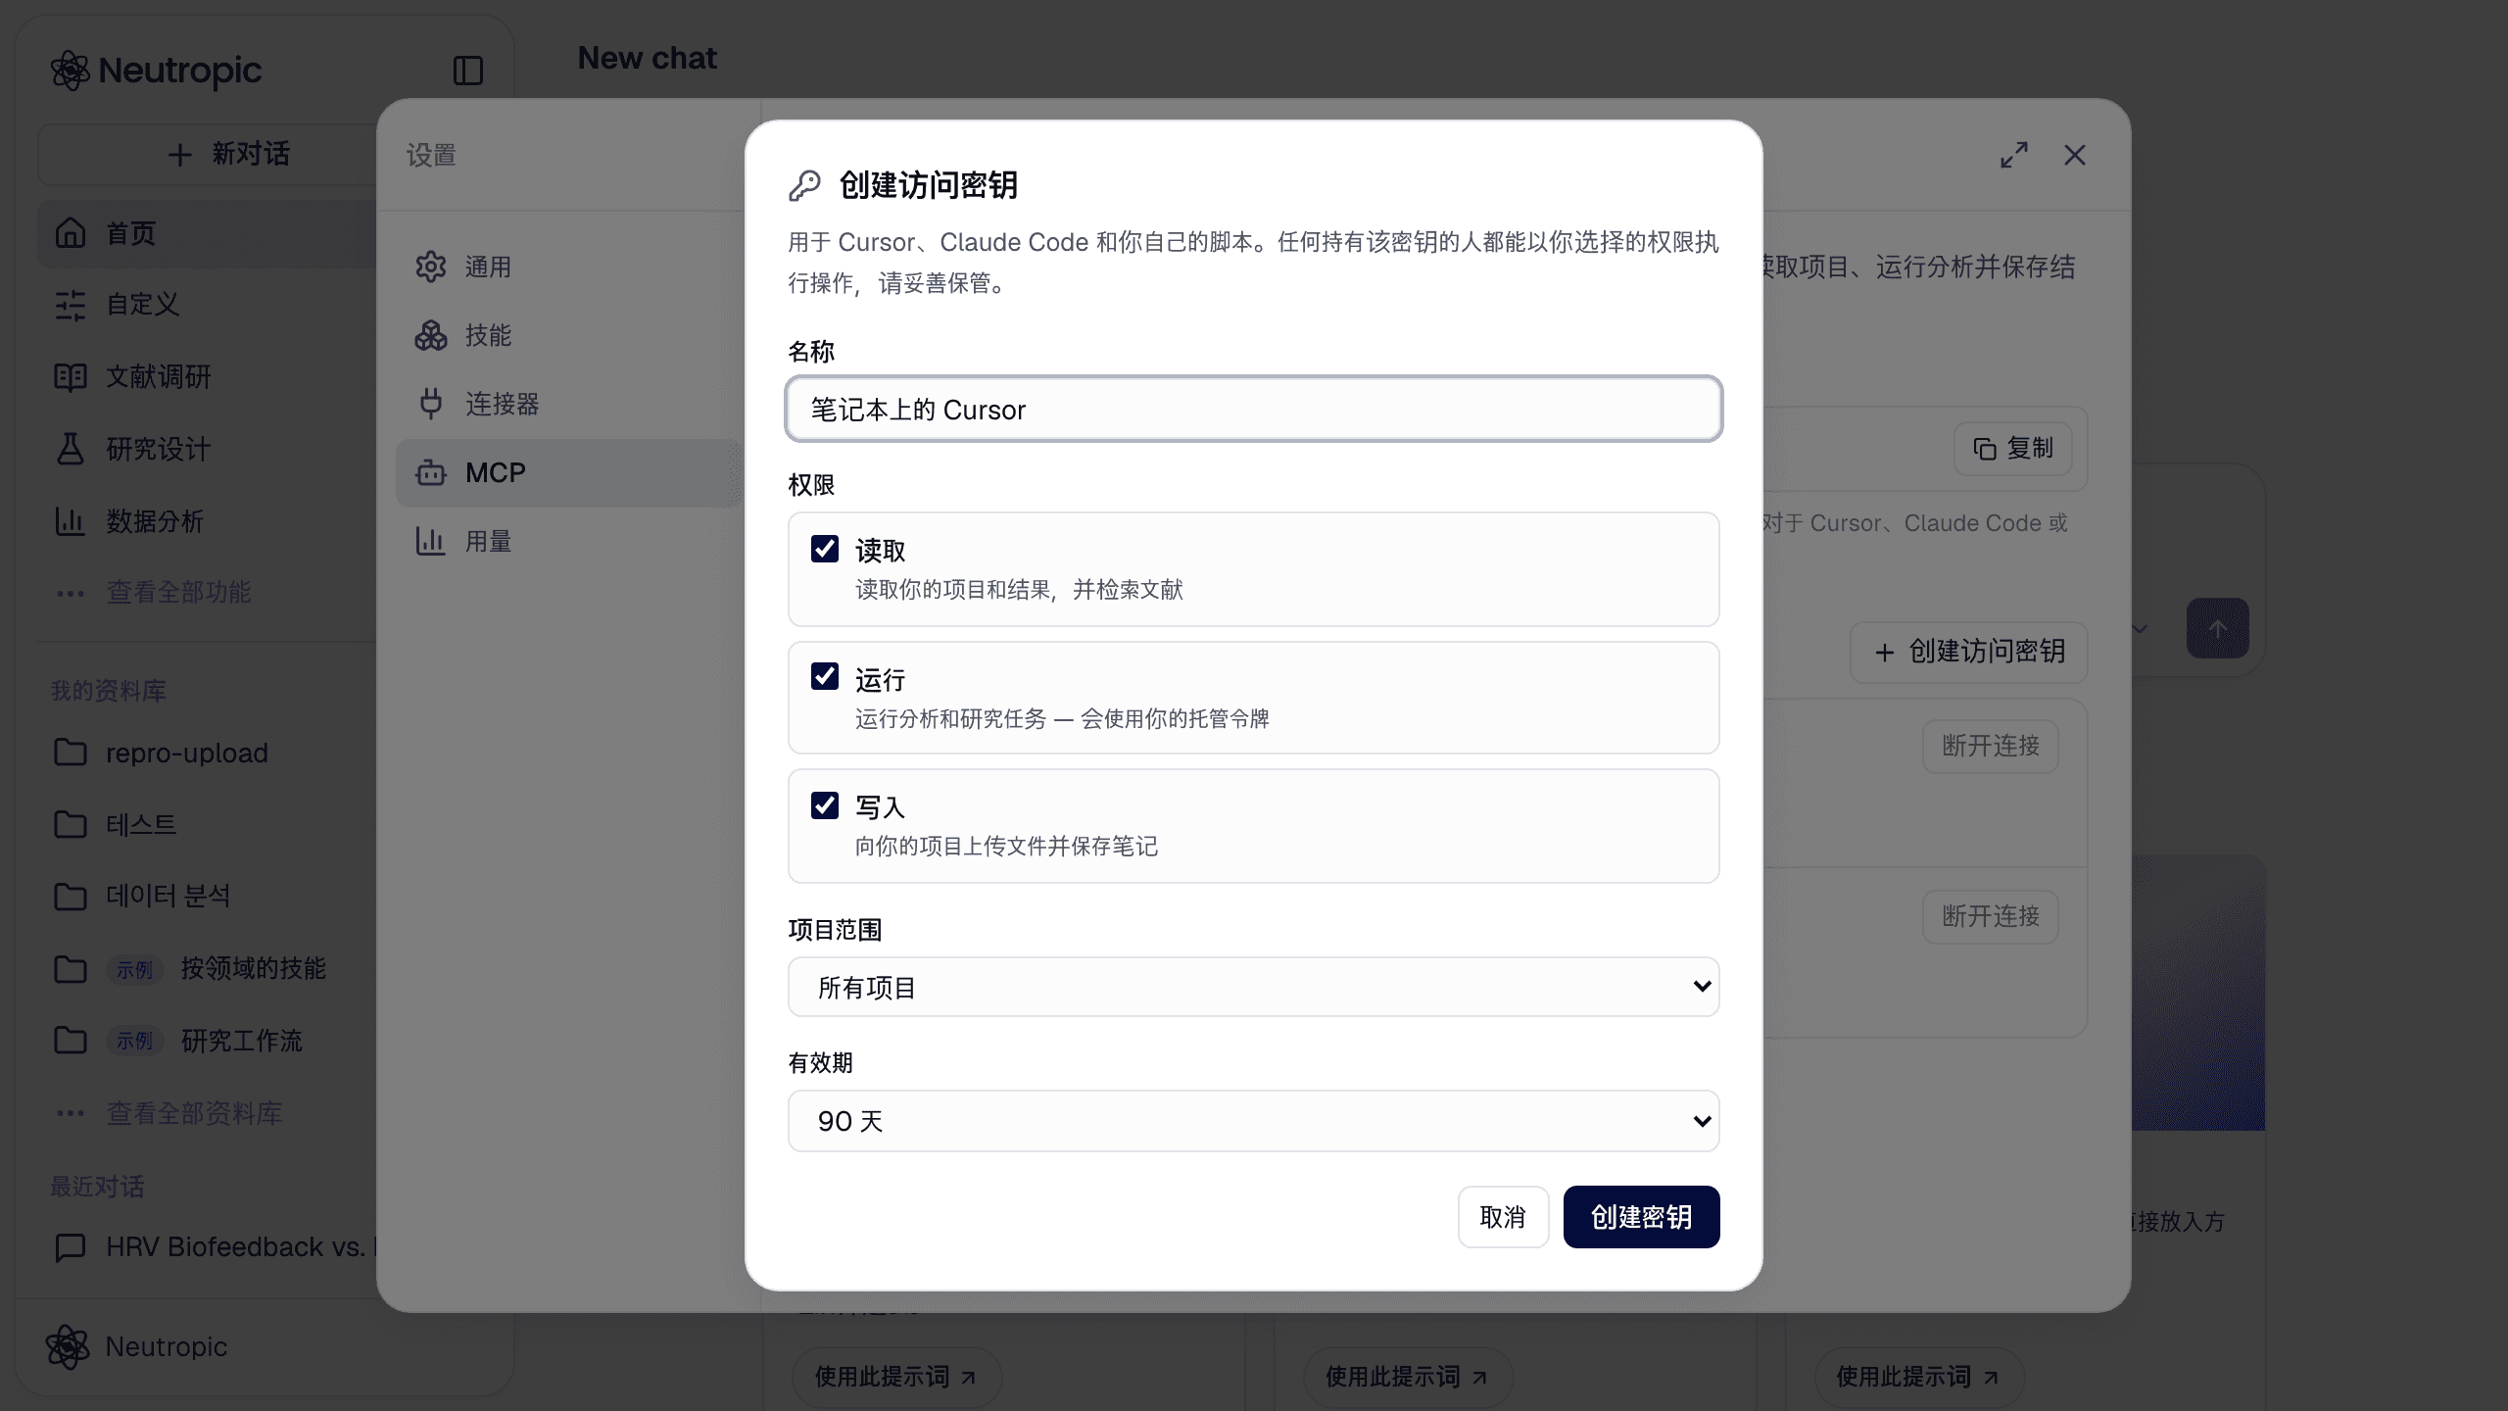Select 连接器 plug icon in settings
The width and height of the screenshot is (2508, 1411).
[x=431, y=404]
